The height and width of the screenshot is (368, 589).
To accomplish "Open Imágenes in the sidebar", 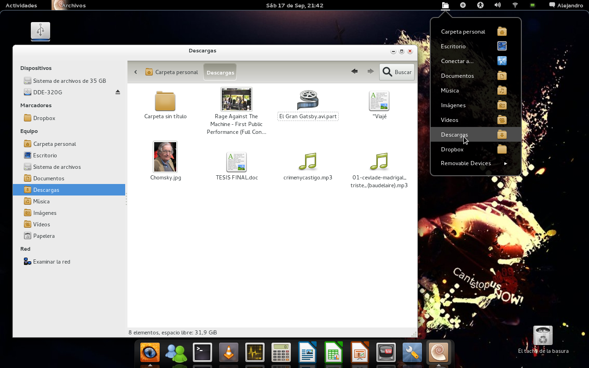I will click(69, 213).
